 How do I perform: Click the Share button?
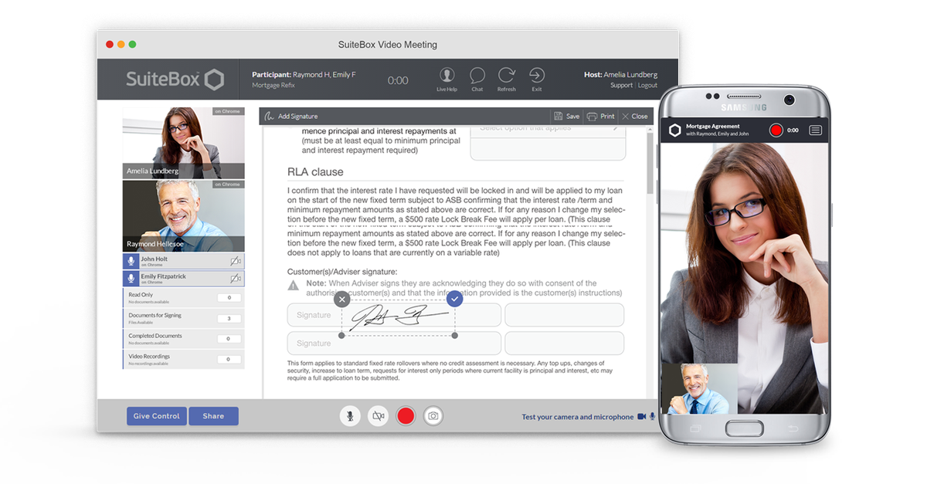213,416
